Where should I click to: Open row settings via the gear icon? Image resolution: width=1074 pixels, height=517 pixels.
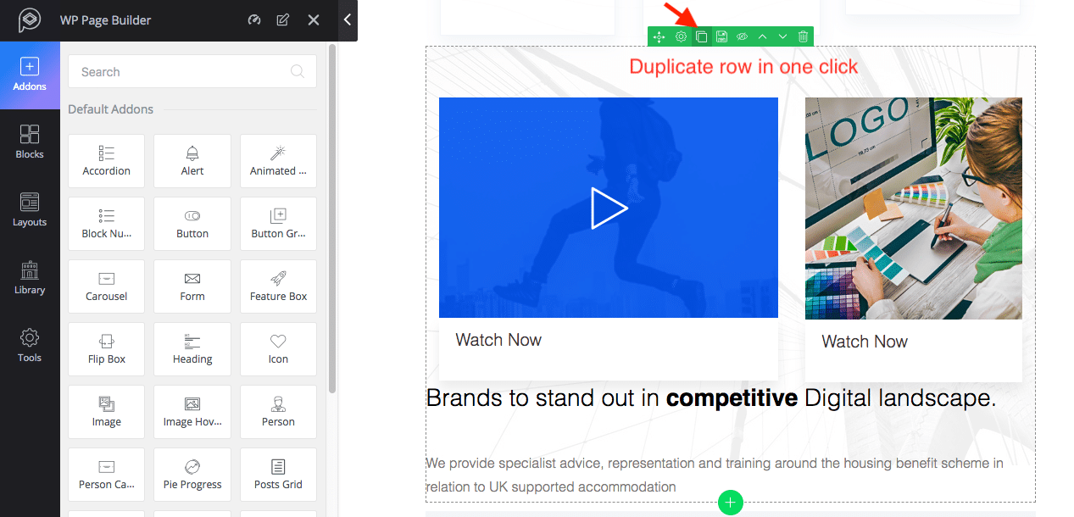[681, 36]
